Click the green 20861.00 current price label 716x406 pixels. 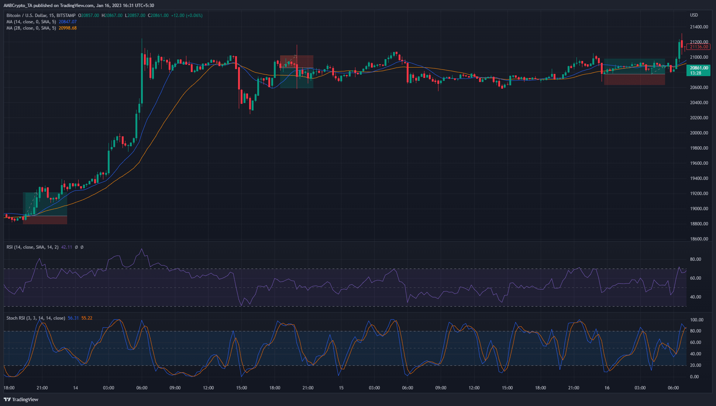point(698,70)
